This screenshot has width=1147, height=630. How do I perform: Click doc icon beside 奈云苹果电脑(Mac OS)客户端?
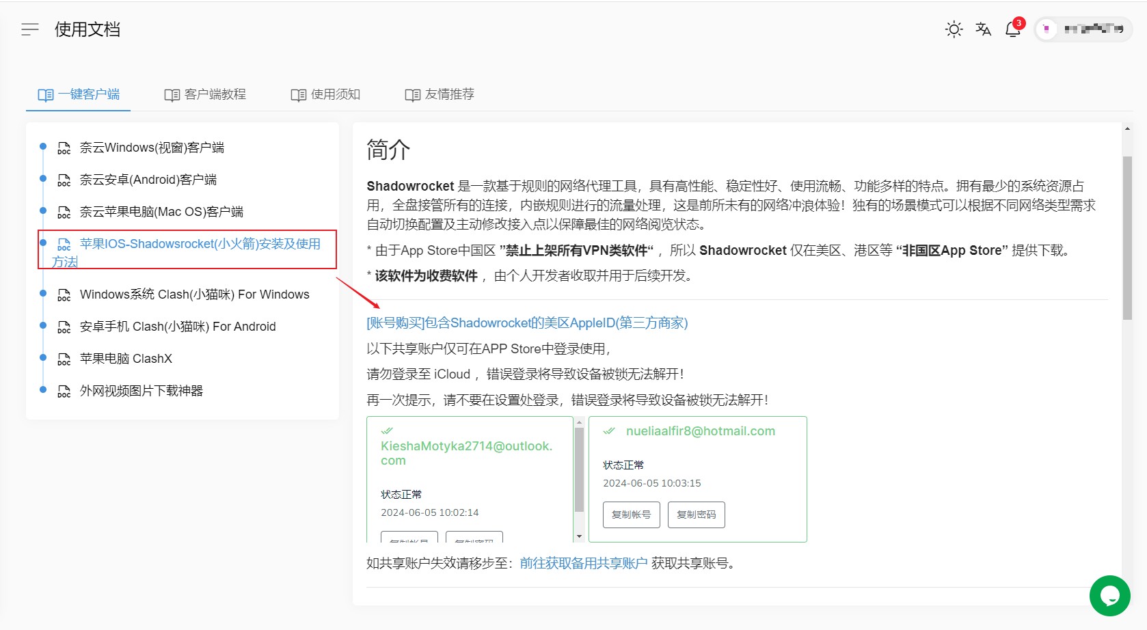tap(64, 213)
